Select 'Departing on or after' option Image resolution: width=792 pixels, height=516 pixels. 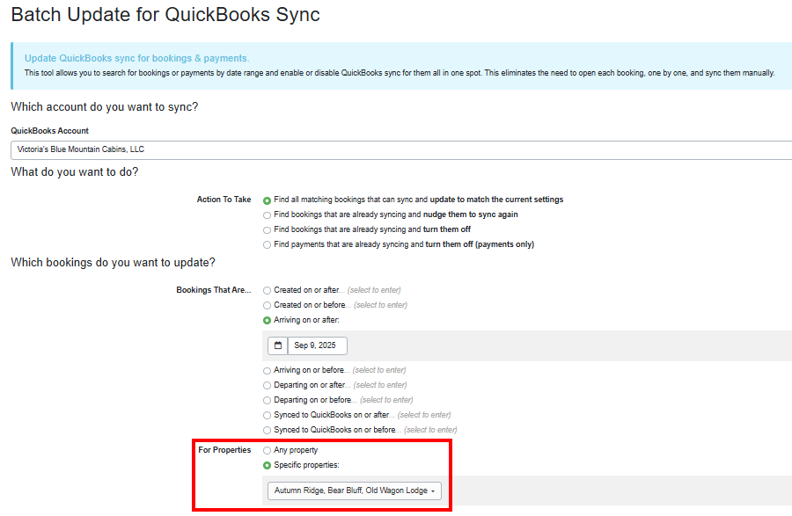268,385
